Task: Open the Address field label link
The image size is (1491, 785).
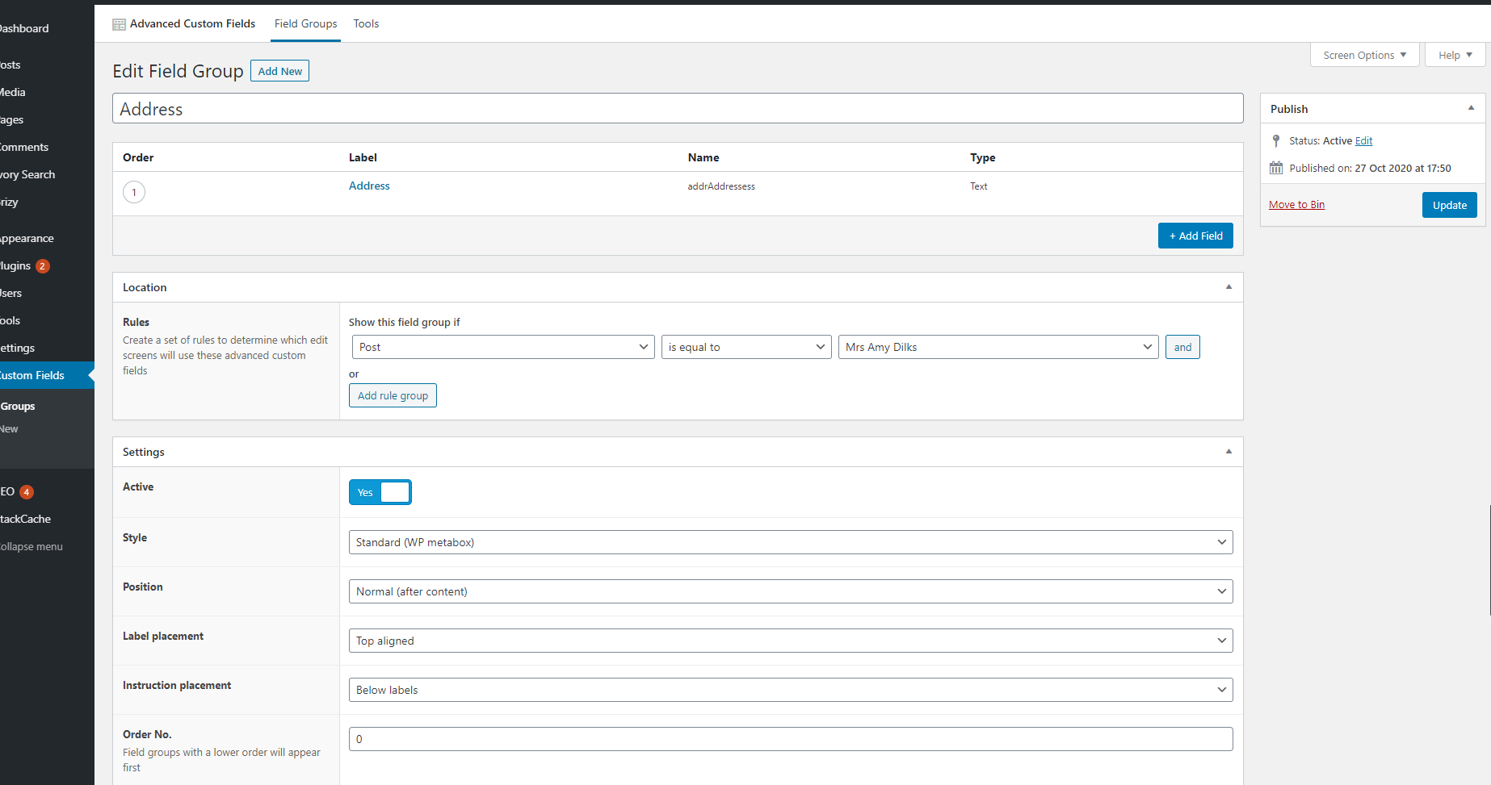Action: click(x=369, y=186)
